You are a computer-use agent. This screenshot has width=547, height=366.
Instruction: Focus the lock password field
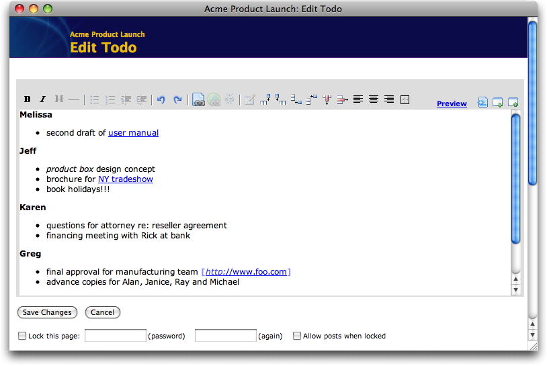click(116, 336)
